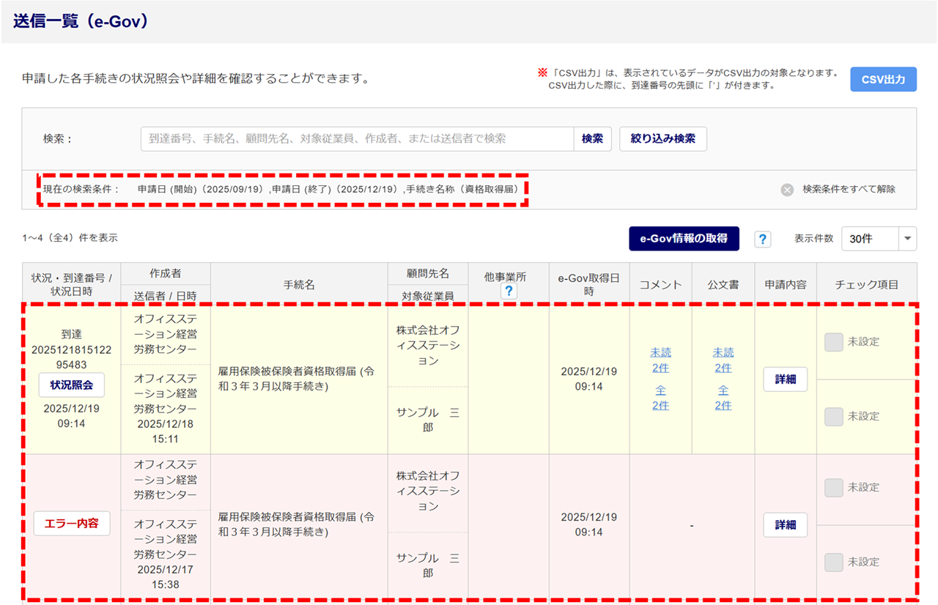The width and height of the screenshot is (938, 605).
Task: Click the clear-conditions X icon
Action: click(x=787, y=190)
